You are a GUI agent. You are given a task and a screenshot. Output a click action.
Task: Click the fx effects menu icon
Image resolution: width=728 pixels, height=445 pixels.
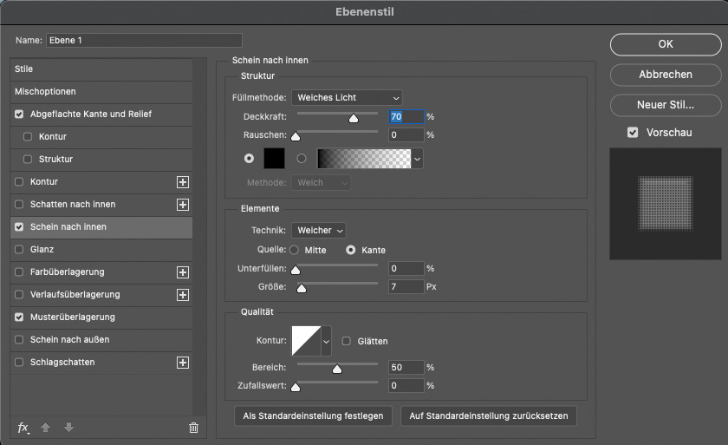click(x=23, y=428)
